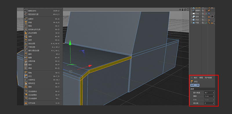Toggle visibility dots of 灯光 light object
This screenshot has height=114, width=232.
(205, 14)
